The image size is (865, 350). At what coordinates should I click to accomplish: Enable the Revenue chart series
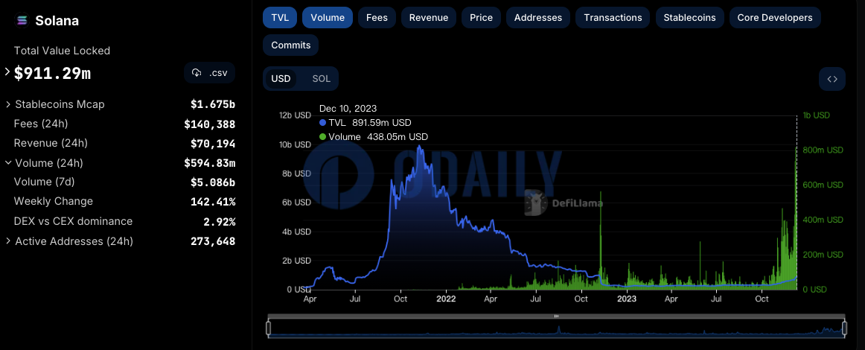(429, 18)
